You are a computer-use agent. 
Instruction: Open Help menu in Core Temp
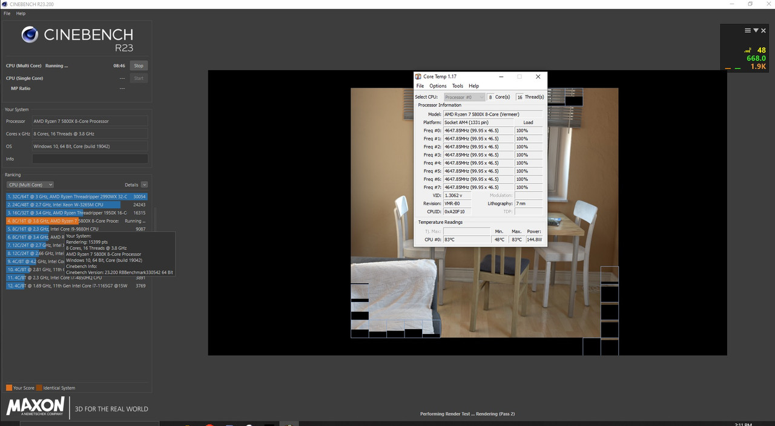473,86
